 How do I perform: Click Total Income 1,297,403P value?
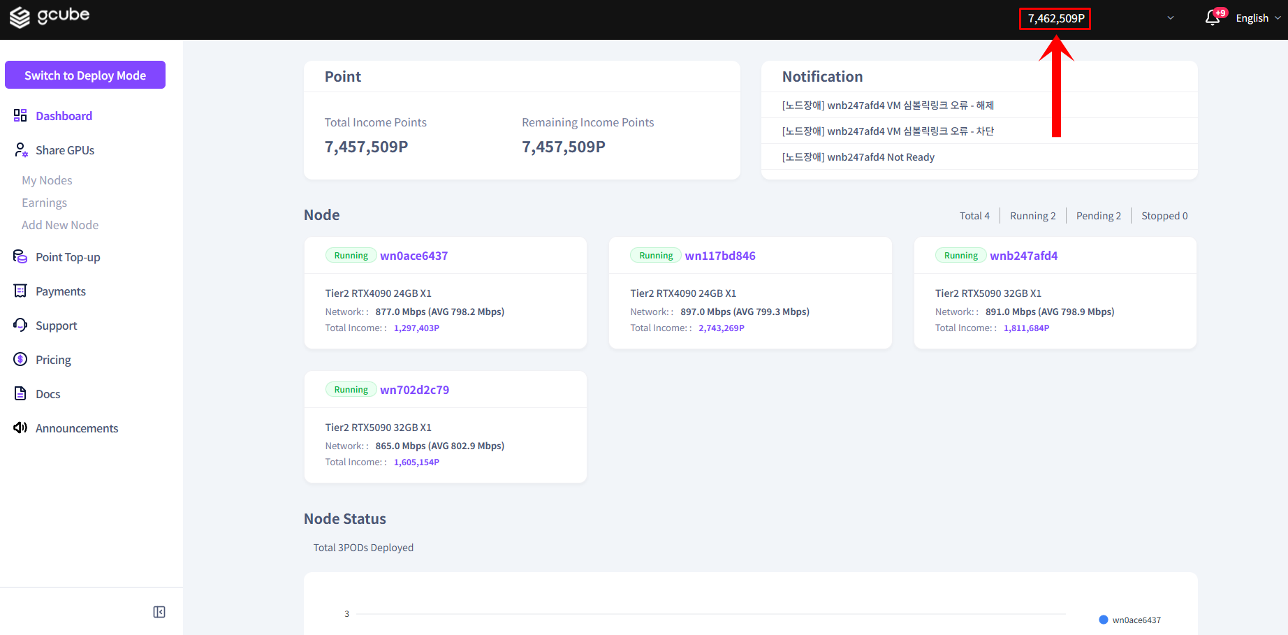pos(416,328)
